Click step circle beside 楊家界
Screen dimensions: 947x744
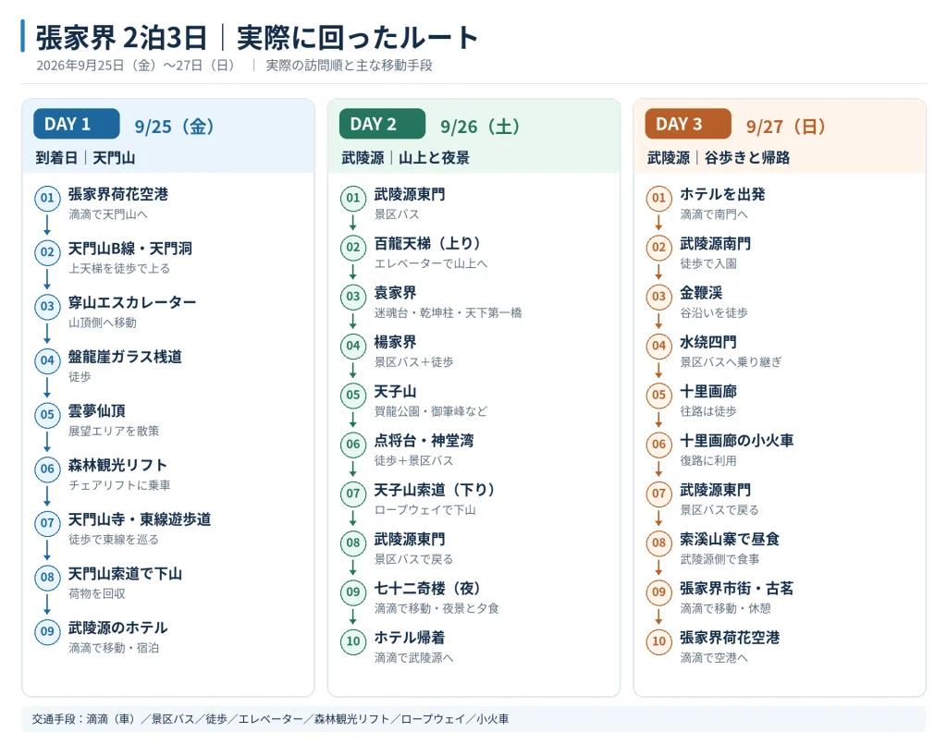point(353,346)
